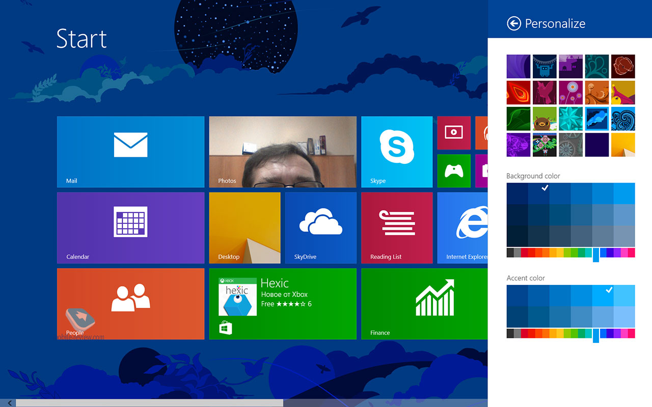
Task: Choose the blue robot background thumbnail
Action: (x=545, y=67)
